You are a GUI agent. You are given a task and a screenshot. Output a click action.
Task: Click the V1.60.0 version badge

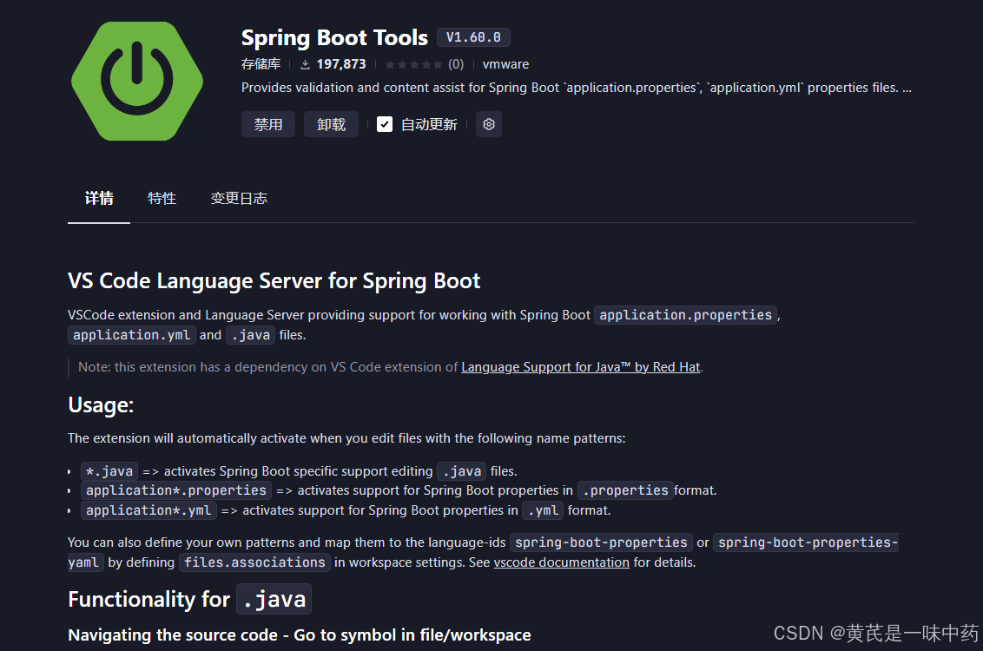click(x=473, y=37)
